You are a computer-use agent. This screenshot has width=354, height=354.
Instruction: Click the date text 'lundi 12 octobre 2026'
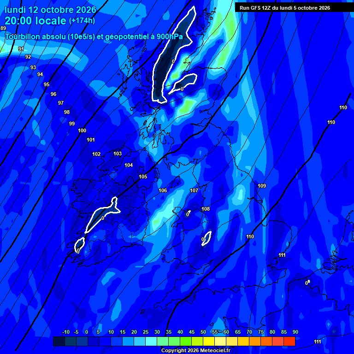tap(50, 10)
